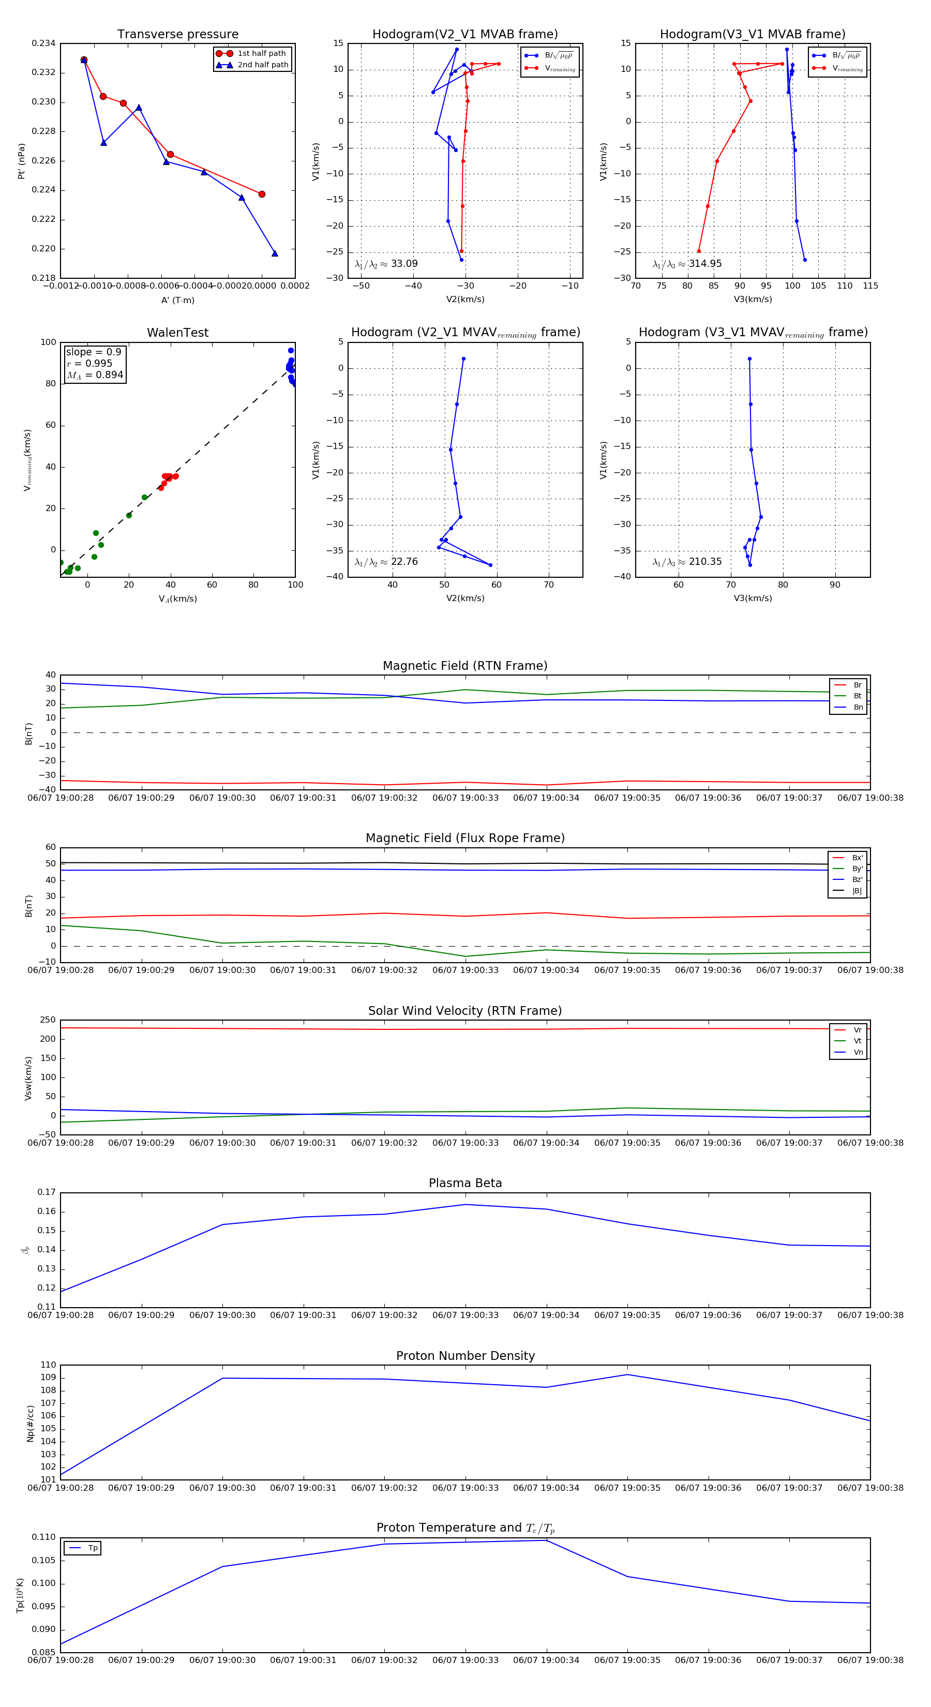Click the 'Proton Number Density' title

[464, 1356]
